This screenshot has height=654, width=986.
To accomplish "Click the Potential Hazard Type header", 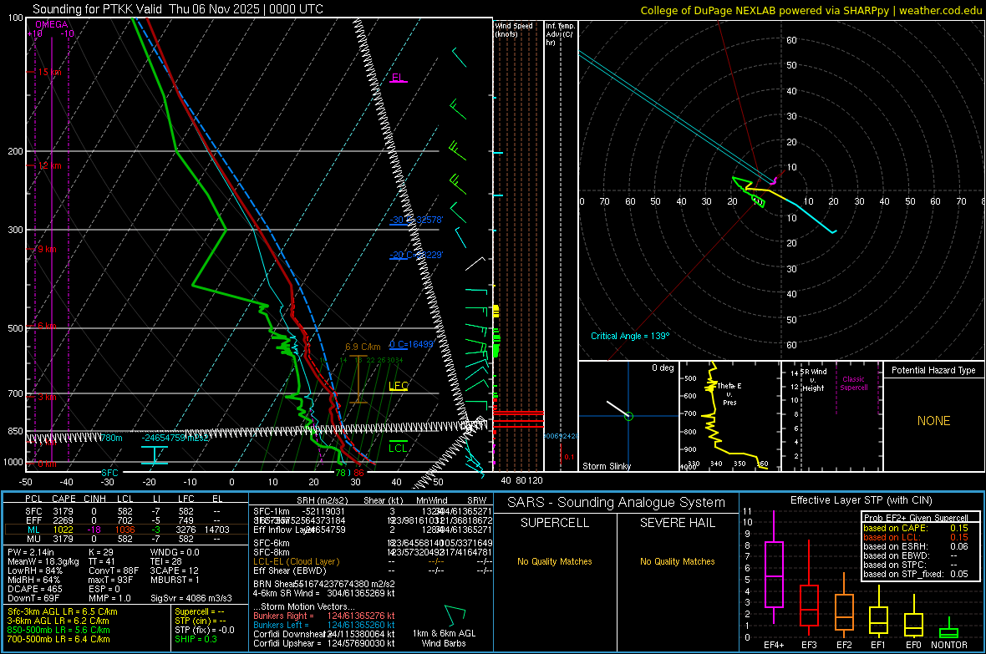I will (933, 370).
